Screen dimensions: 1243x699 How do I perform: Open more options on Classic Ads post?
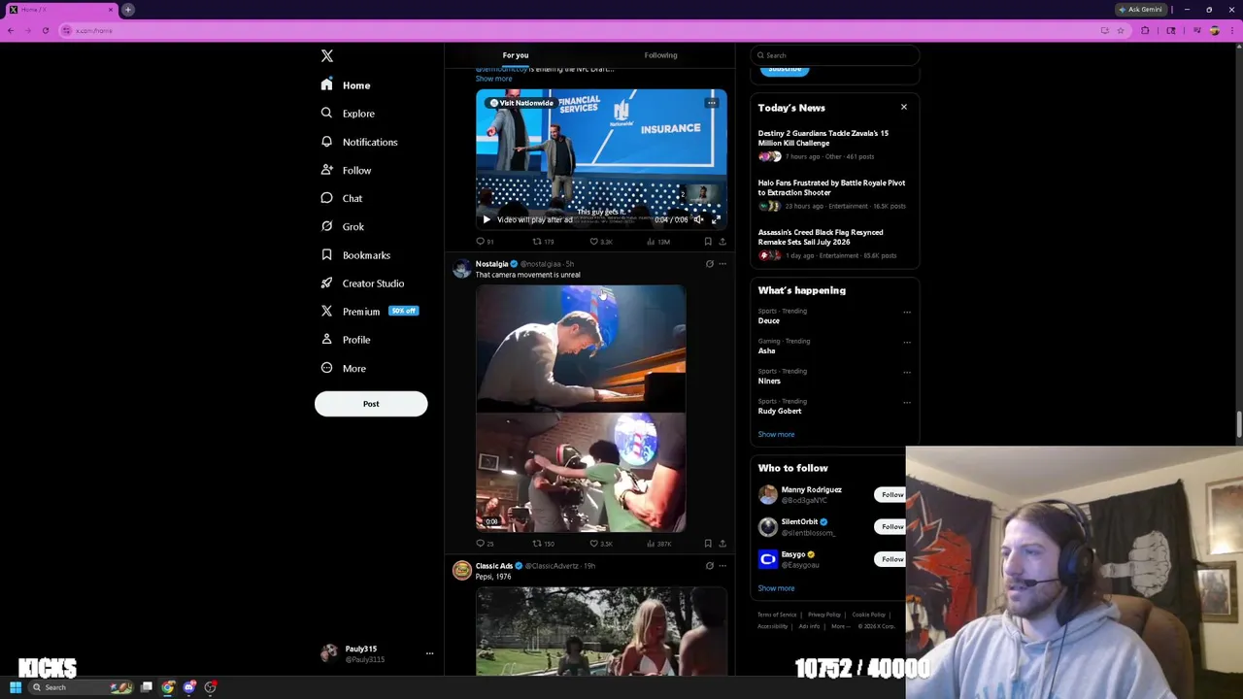coord(722,566)
